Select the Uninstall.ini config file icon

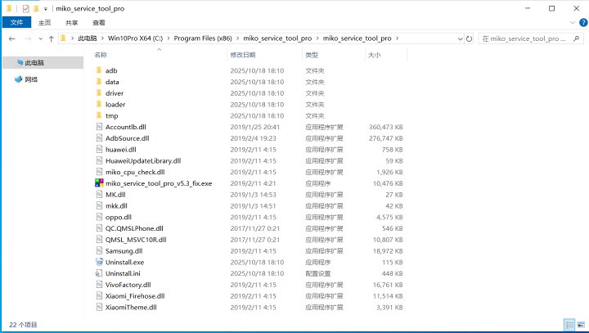(99, 273)
